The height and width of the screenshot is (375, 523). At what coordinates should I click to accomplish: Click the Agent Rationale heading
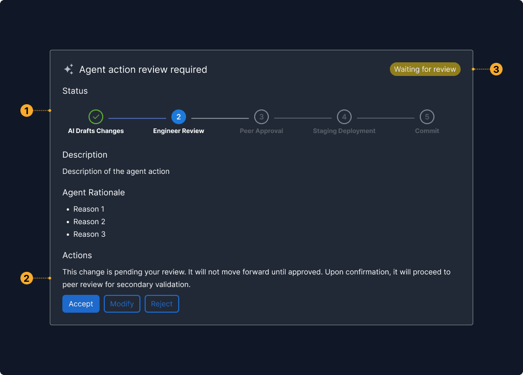coord(93,192)
